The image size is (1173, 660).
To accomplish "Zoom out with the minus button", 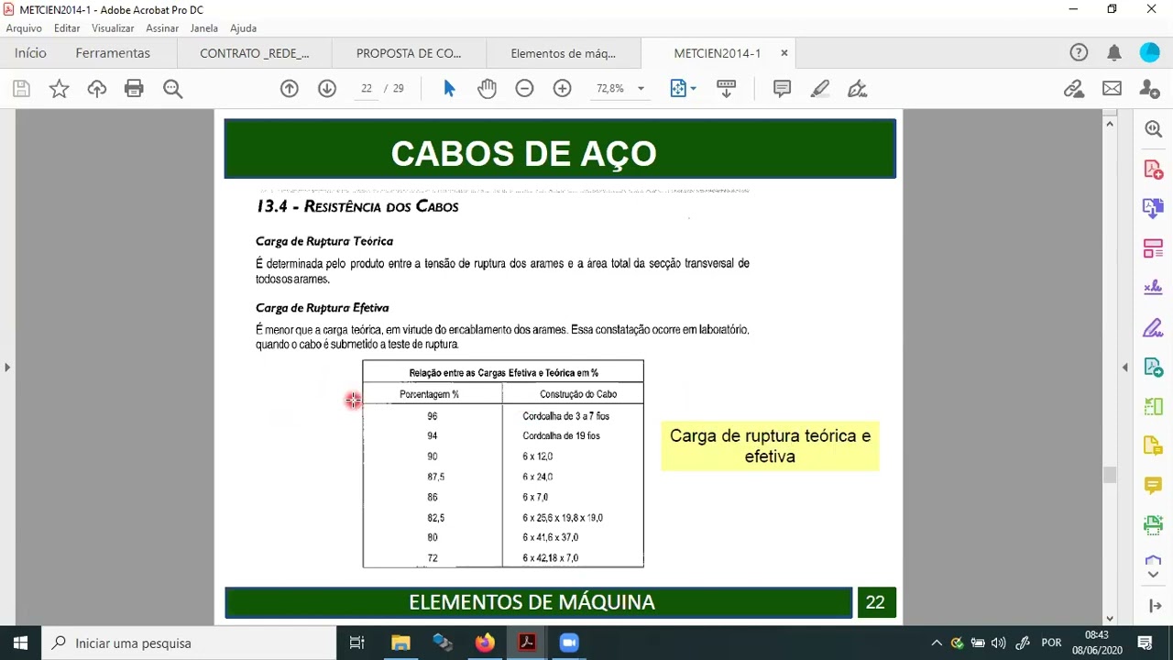I will coord(524,89).
